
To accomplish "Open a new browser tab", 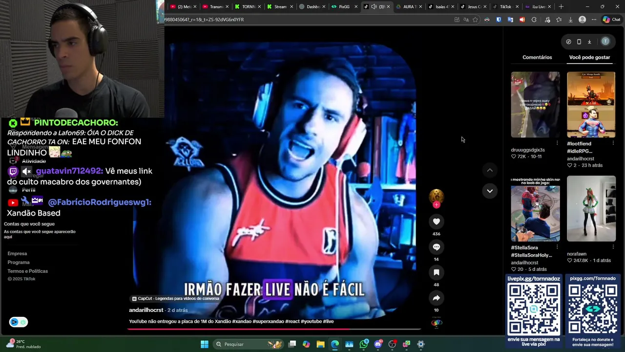I will pos(561,6).
